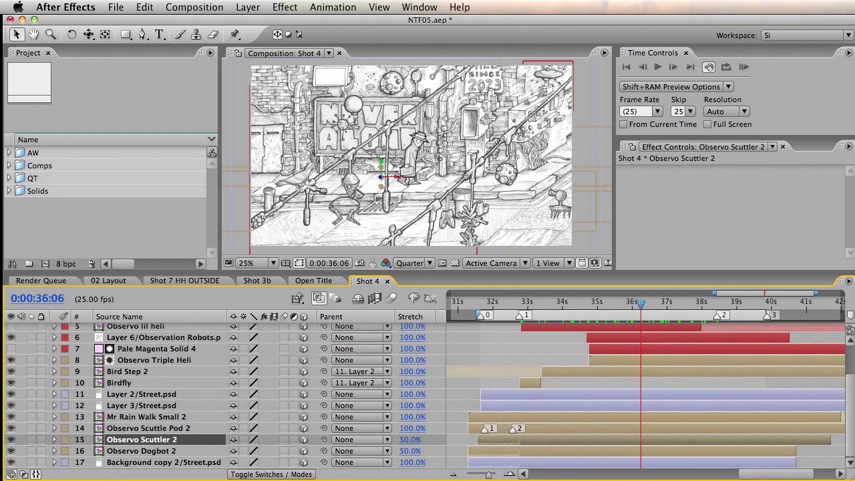Show channel and color management icon
This screenshot has height=481, width=855.
click(x=385, y=263)
